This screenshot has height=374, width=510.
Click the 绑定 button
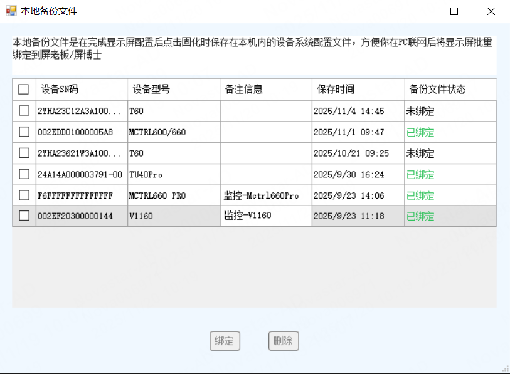tap(225, 341)
